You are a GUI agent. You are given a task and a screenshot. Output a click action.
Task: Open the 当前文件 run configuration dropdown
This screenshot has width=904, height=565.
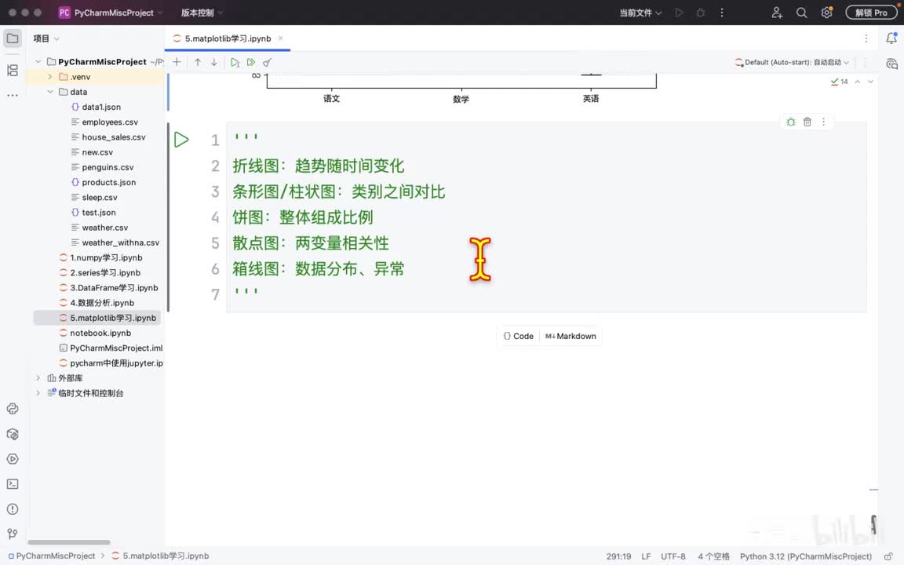coord(640,13)
